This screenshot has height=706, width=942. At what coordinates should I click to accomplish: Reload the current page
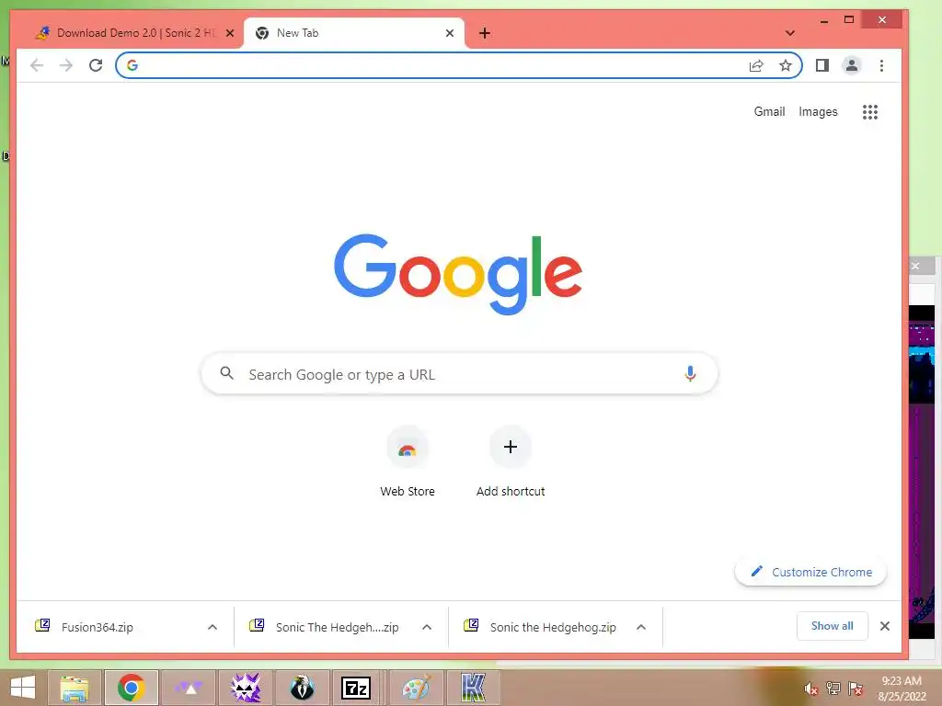click(x=96, y=65)
